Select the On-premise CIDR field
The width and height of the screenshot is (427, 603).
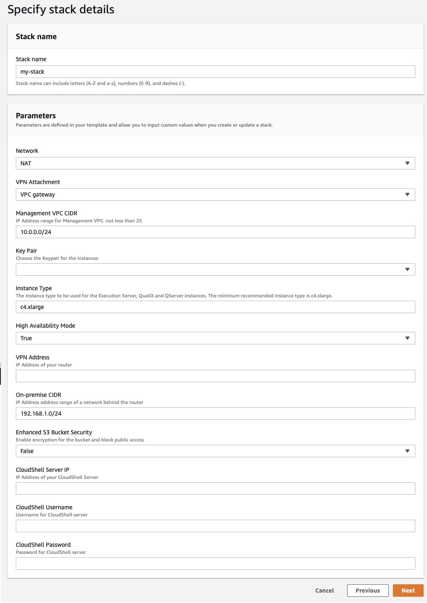coord(215,414)
